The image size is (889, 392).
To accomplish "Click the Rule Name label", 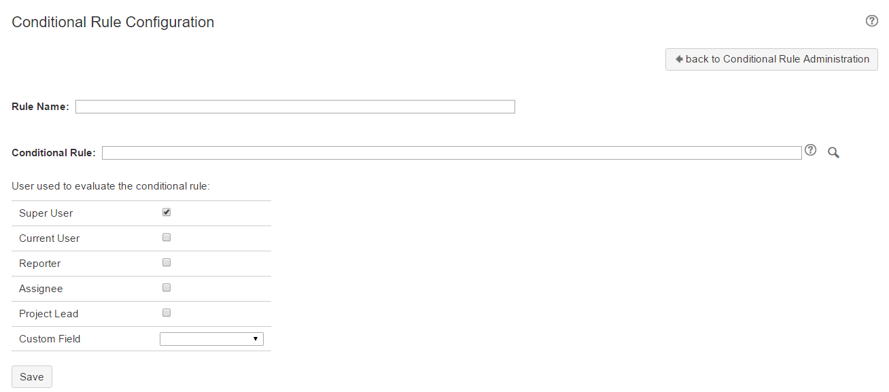I will point(40,107).
